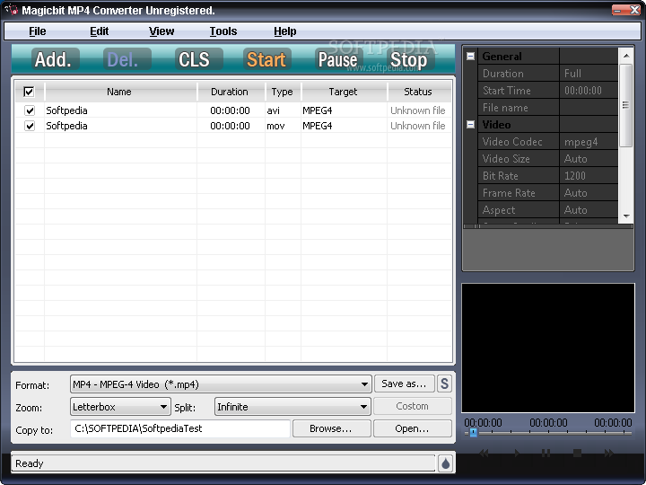The width and height of the screenshot is (646, 485).
Task: Click the preview seek slider thumb
Action: (474, 432)
